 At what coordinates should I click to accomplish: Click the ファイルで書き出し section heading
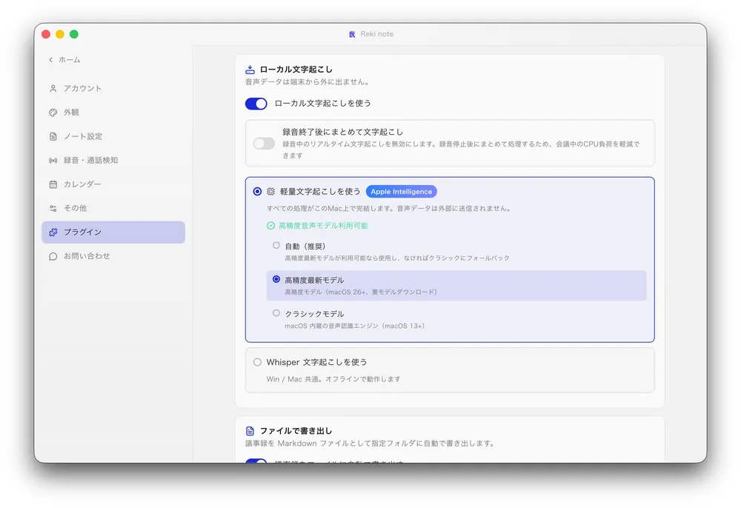pyautogui.click(x=296, y=431)
